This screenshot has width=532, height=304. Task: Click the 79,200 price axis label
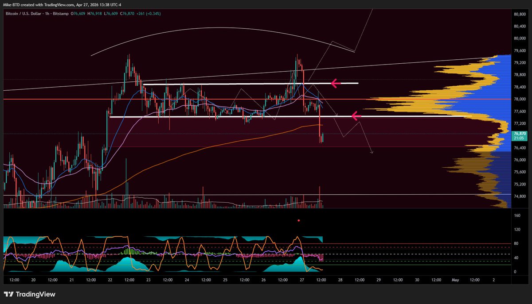tap(520, 63)
